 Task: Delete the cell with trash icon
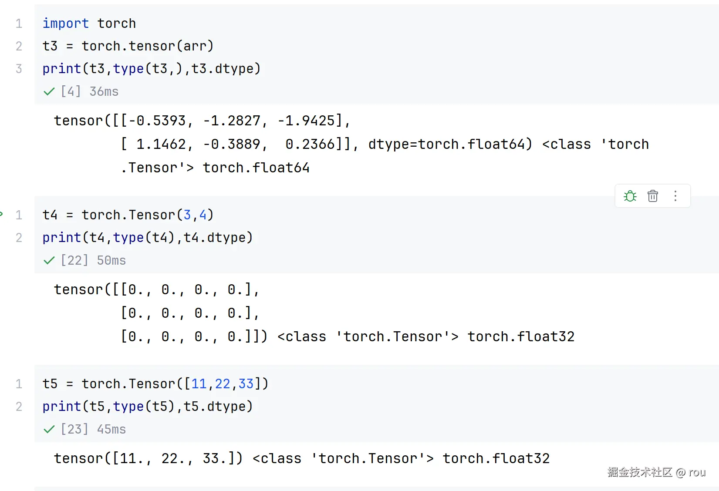pyautogui.click(x=652, y=196)
